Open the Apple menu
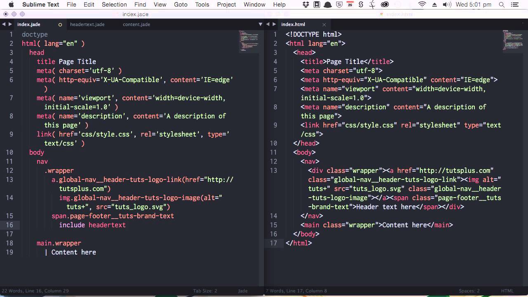Screen dimensions: 528x297 [x=11, y=5]
